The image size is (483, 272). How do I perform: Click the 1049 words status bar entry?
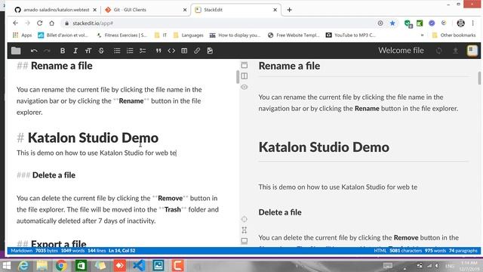click(x=72, y=251)
